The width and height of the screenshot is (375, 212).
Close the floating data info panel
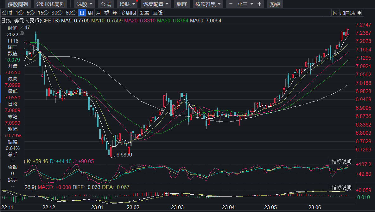[x=22, y=28]
